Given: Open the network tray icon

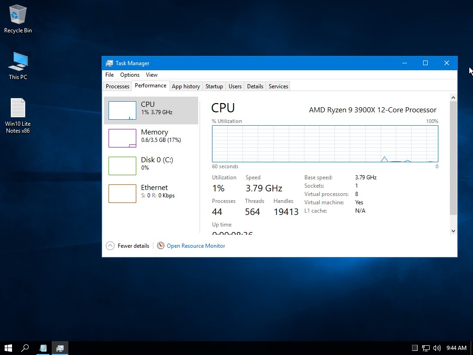Looking at the screenshot, I should (x=425, y=348).
